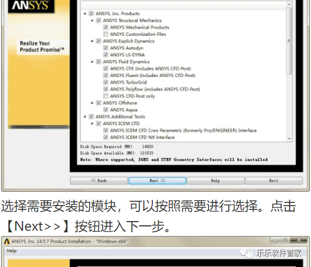
Task: Uncheck ICEM CFD Creo Parametric Interface checkbox
Action: [x=106, y=130]
